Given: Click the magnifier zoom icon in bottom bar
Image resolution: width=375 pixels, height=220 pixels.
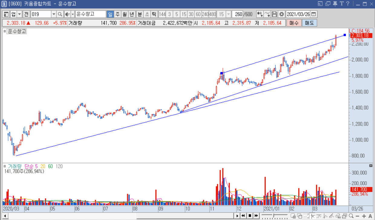Looking at the screenshot, I should click(x=351, y=216).
